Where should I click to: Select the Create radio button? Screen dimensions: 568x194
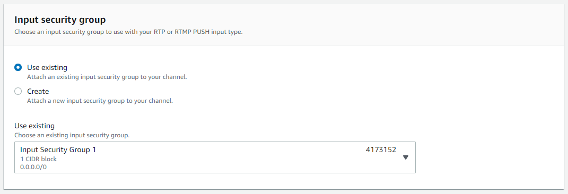tap(18, 91)
